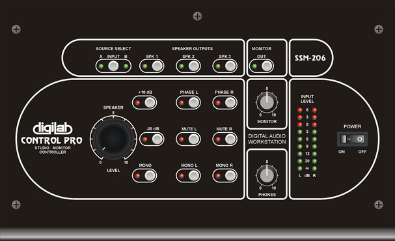Click the DIGITAL AUDIO WORKSTATION label
Image resolution: width=395 pixels, height=241 pixels.
267,139
